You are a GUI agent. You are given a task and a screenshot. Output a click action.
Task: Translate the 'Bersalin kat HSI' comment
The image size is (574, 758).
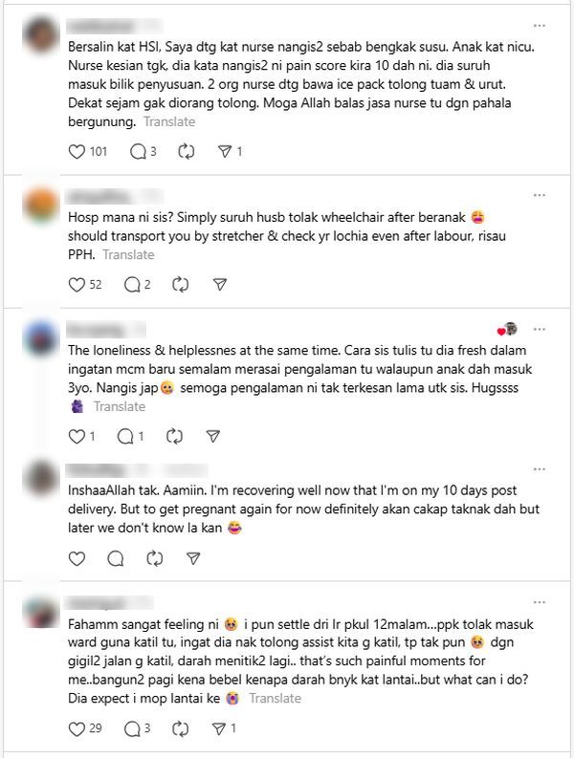tap(169, 121)
